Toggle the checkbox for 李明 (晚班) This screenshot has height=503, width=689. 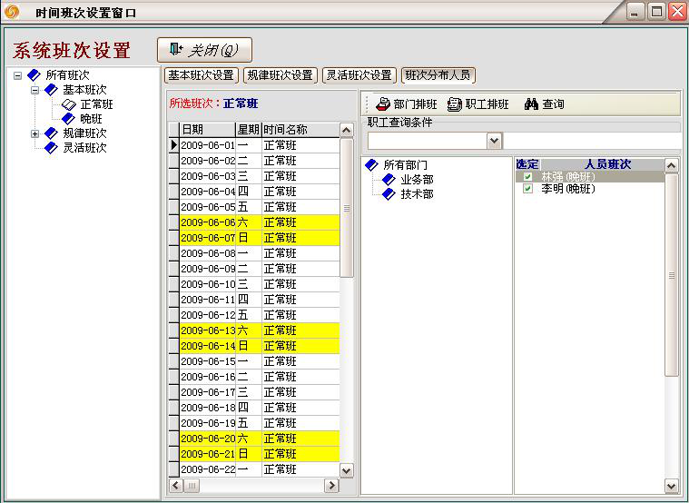(527, 190)
